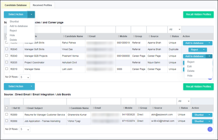Tick the checkbox for row R0069
Screen dimensions: 218x140
pos(6,114)
